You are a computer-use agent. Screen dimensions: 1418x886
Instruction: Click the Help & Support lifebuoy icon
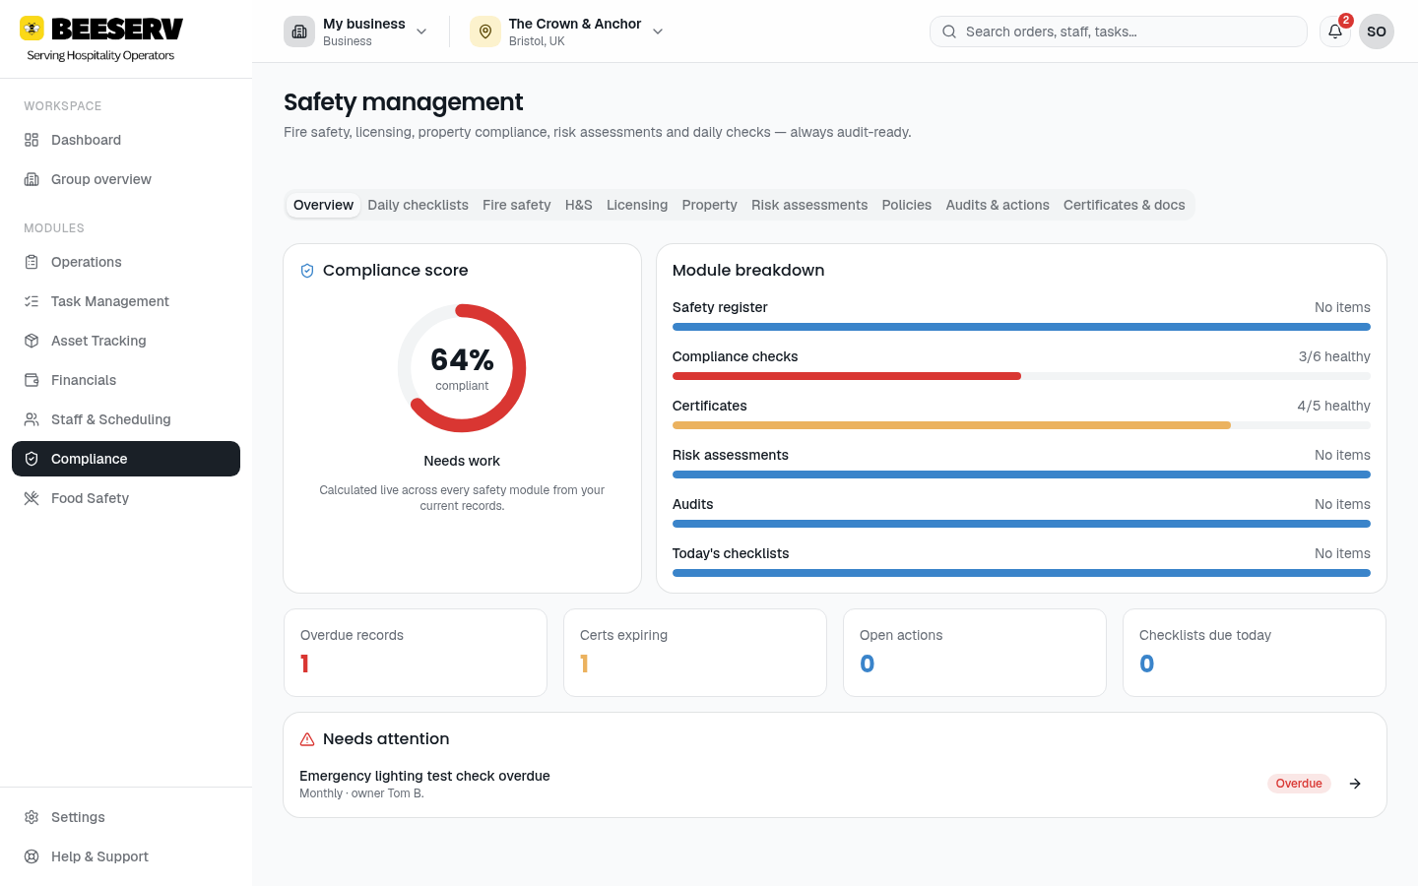(x=32, y=856)
